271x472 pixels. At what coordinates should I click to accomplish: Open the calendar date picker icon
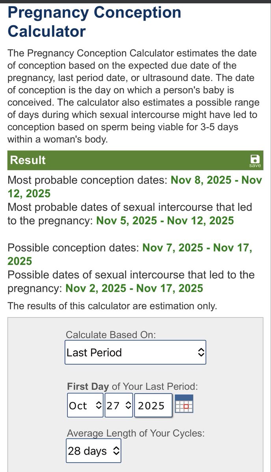[x=184, y=404]
